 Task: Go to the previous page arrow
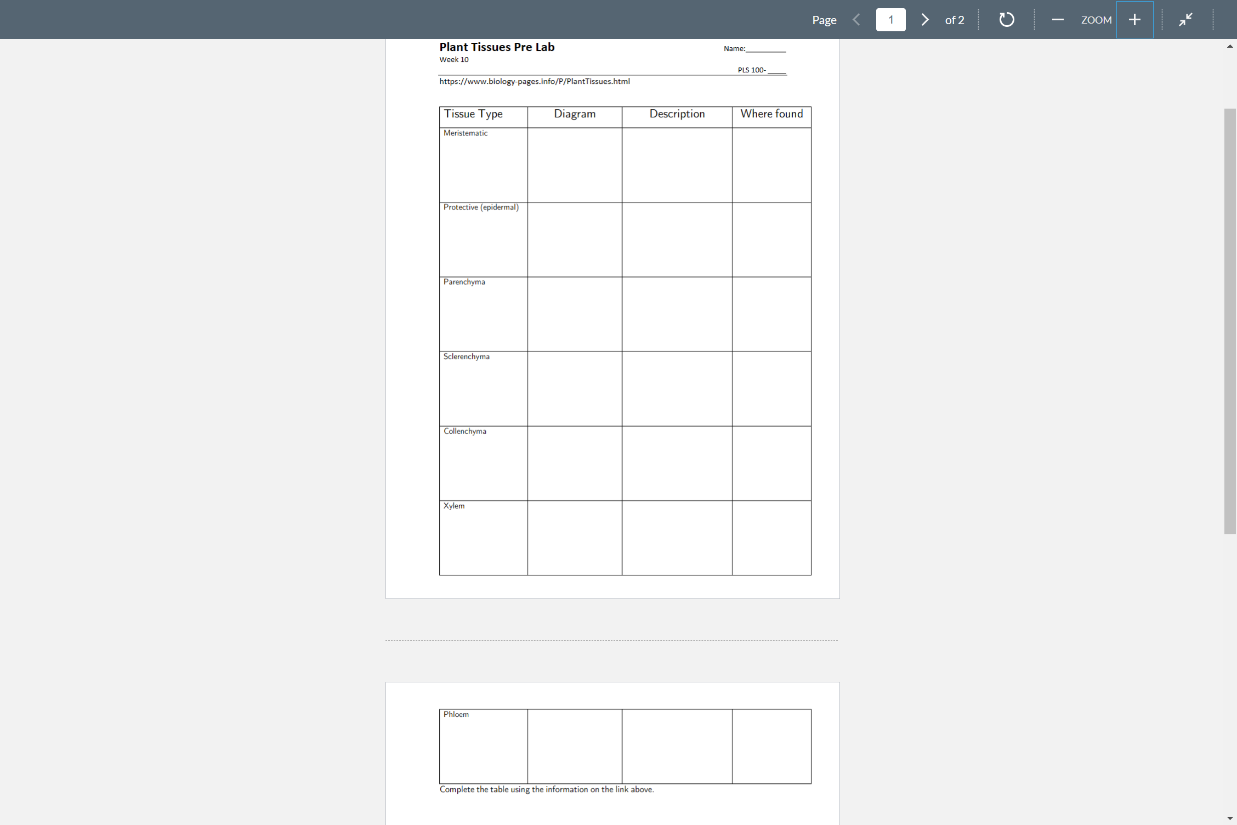click(x=856, y=20)
